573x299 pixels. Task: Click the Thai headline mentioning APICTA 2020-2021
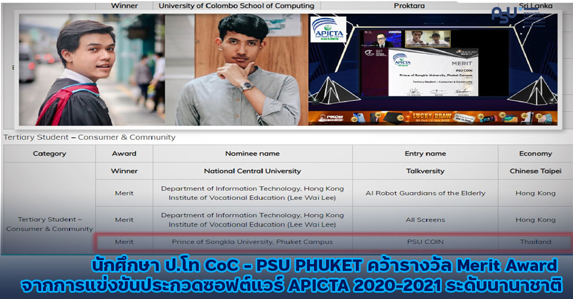(x=291, y=285)
